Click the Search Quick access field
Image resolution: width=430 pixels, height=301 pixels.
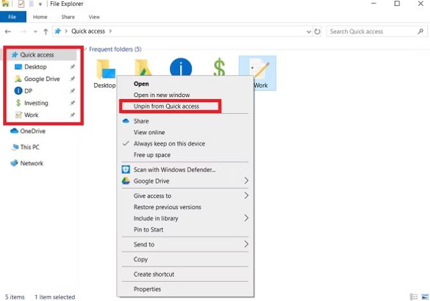click(371, 31)
